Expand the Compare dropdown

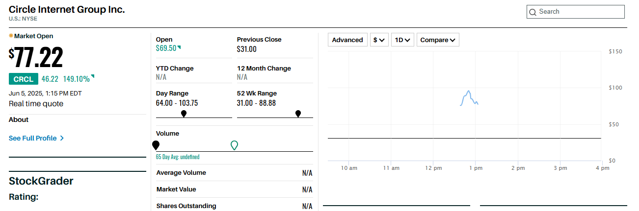[438, 40]
